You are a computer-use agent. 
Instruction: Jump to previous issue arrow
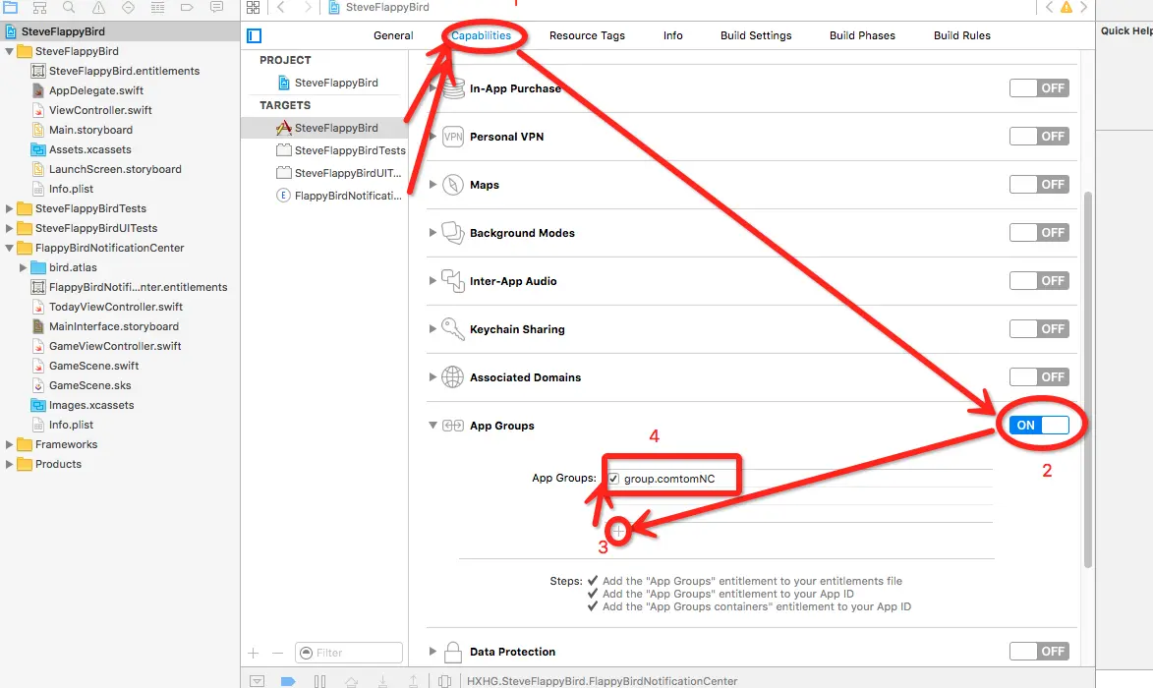point(1049,7)
